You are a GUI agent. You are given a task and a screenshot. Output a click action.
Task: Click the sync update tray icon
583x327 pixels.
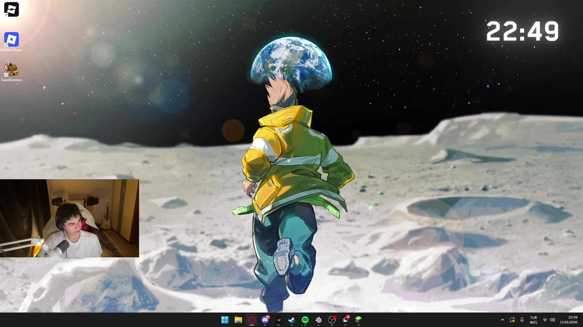tap(512, 320)
